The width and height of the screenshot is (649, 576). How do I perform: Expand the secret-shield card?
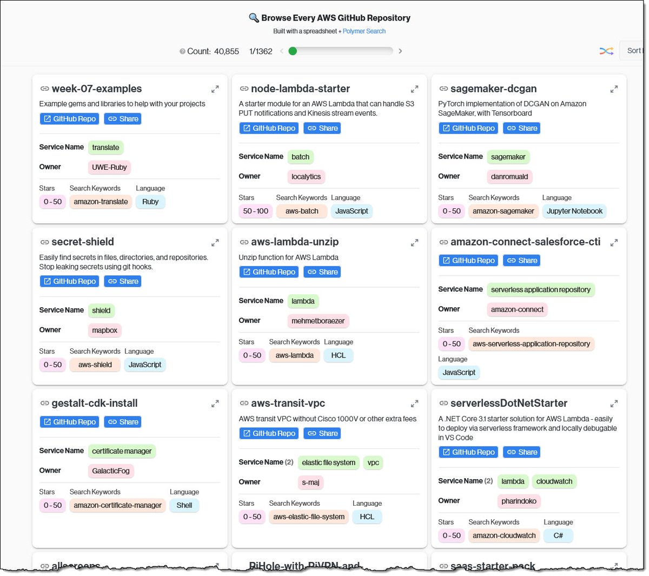[215, 243]
